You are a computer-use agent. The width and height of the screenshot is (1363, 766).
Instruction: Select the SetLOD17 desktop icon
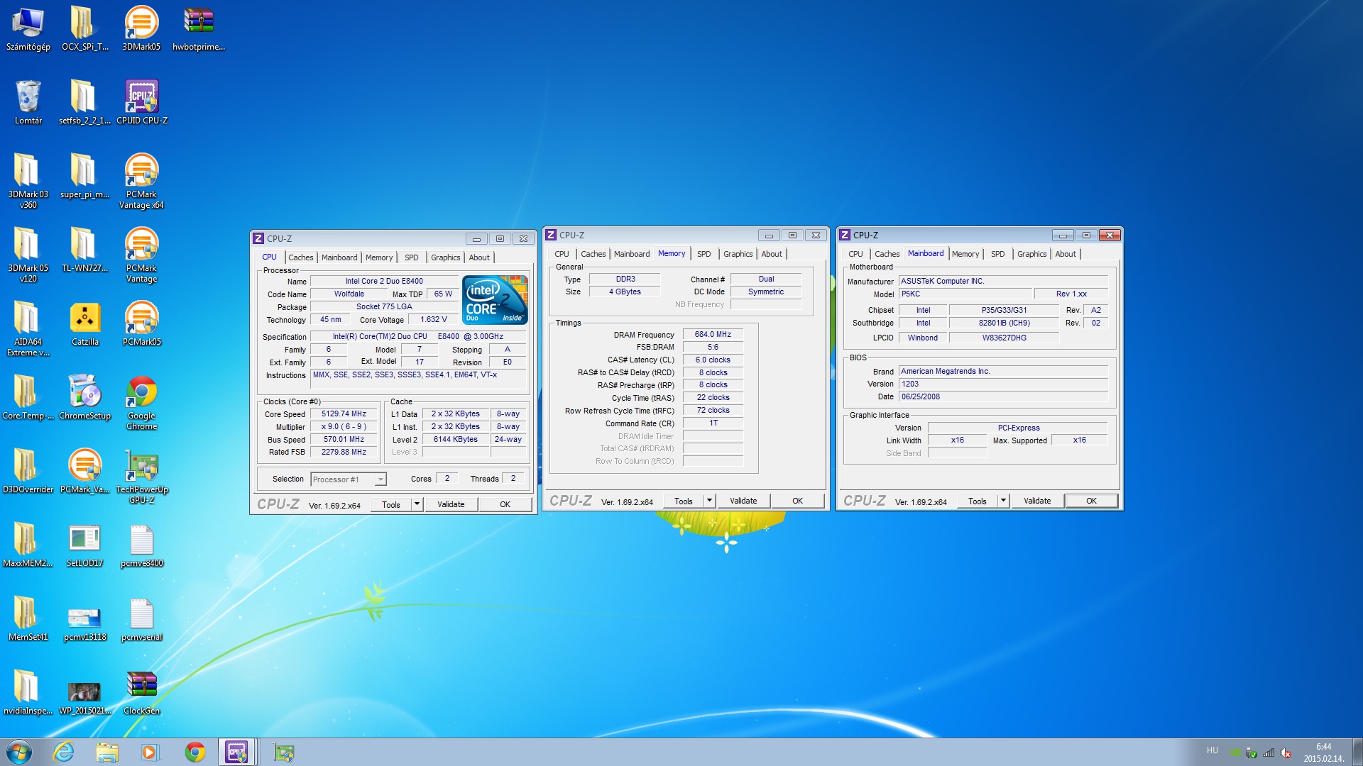pyautogui.click(x=85, y=545)
